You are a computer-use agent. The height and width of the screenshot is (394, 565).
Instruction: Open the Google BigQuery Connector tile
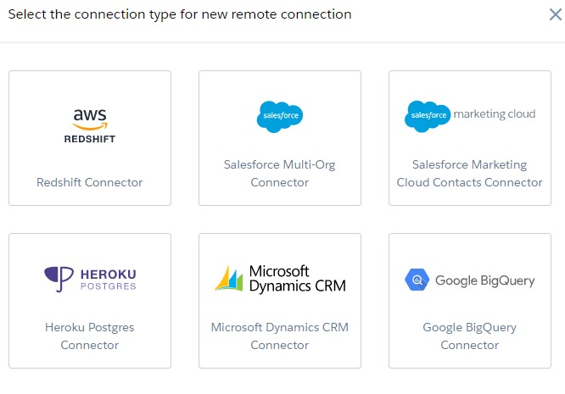click(470, 301)
